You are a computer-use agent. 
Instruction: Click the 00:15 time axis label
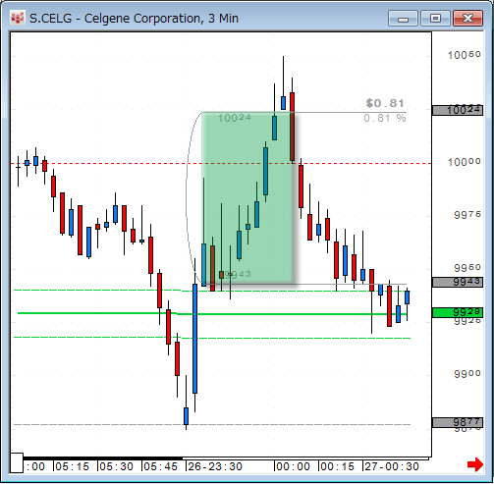(337, 466)
